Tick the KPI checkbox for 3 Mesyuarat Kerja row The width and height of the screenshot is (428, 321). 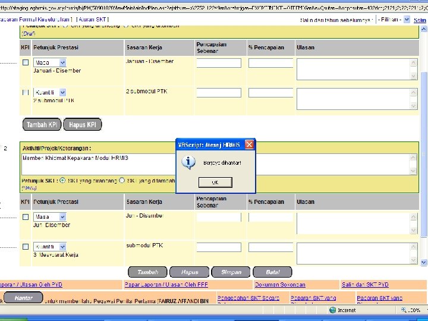point(26,247)
